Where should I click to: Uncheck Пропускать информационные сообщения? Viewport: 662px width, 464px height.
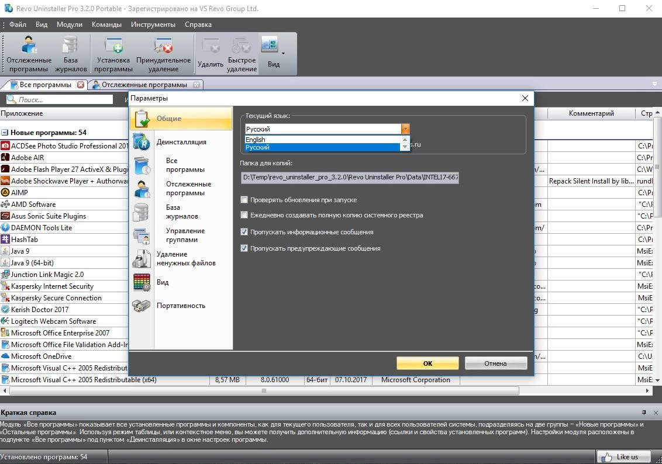pyautogui.click(x=244, y=231)
